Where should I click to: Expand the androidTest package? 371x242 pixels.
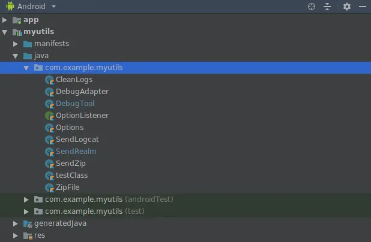click(x=26, y=199)
